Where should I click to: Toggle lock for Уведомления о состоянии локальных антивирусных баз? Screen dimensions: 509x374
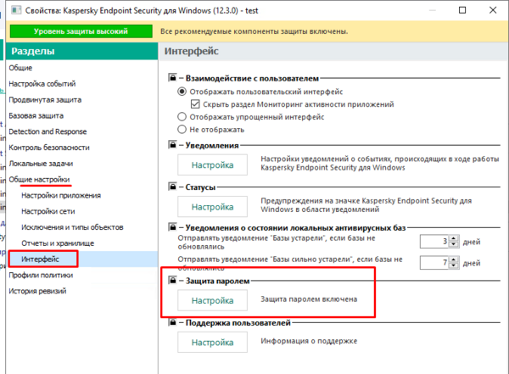coord(172,227)
